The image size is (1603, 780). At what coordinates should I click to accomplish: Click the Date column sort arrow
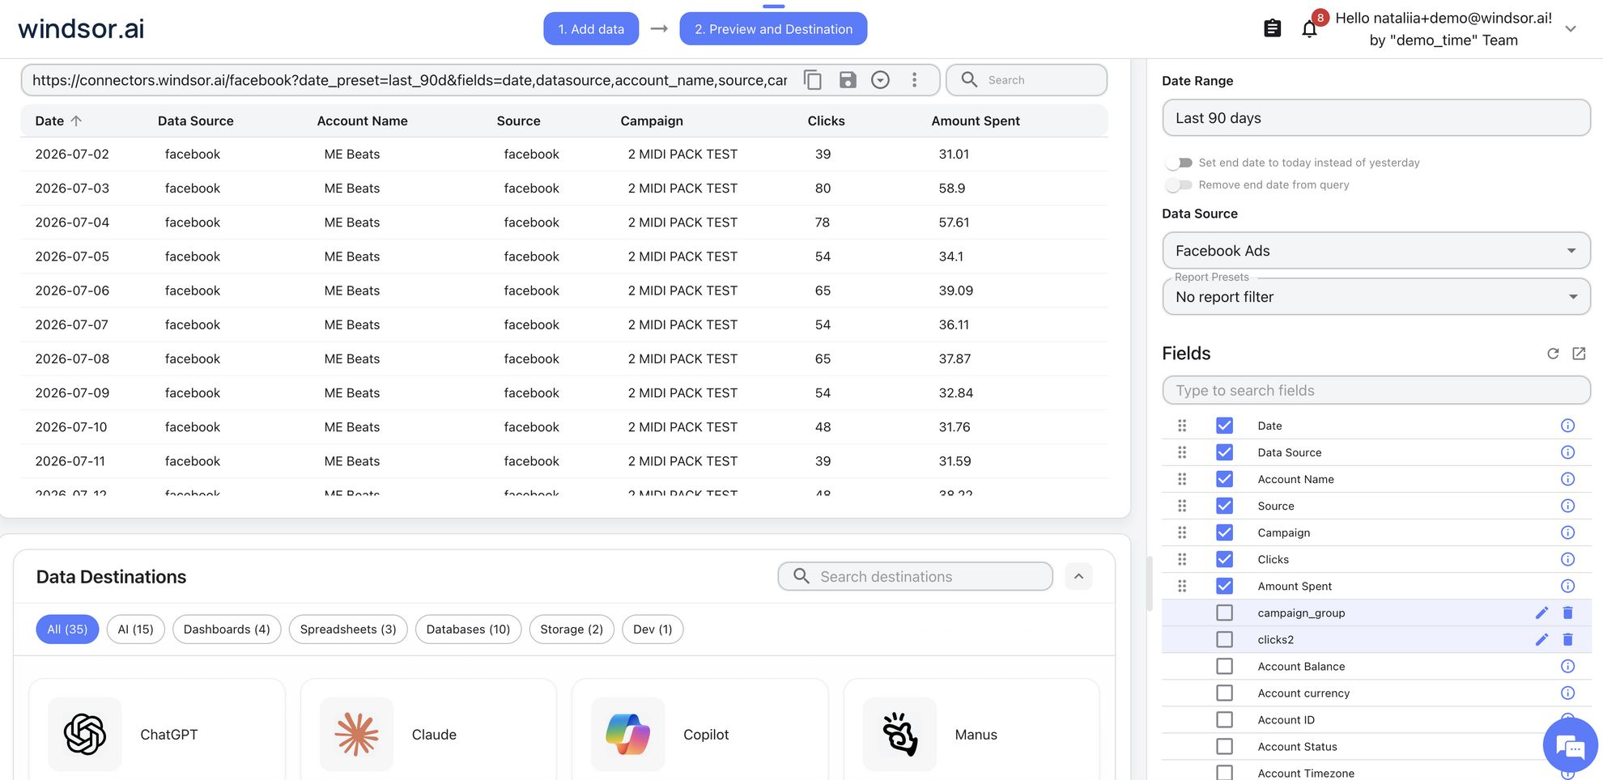click(x=76, y=121)
